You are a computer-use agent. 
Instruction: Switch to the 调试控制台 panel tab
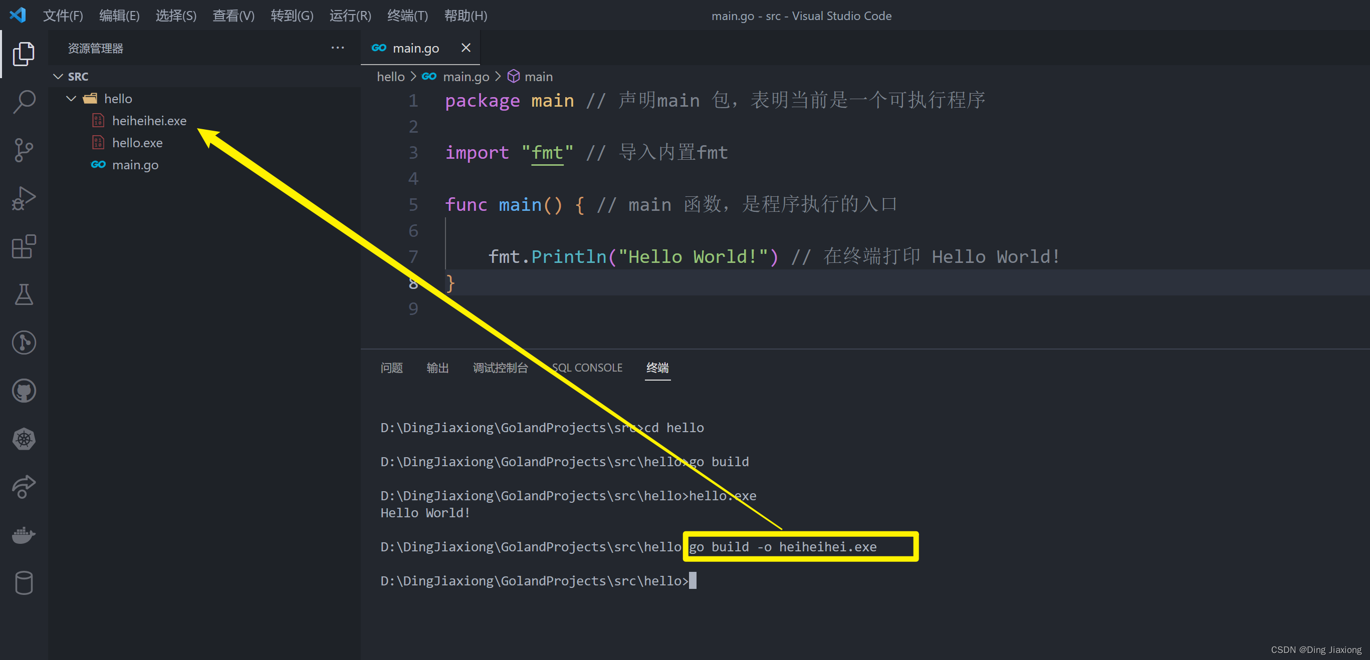tap(500, 368)
